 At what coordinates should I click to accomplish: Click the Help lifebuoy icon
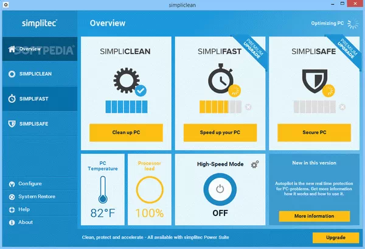point(12,210)
